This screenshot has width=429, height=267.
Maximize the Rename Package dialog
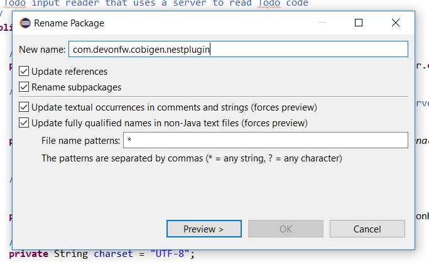point(359,23)
